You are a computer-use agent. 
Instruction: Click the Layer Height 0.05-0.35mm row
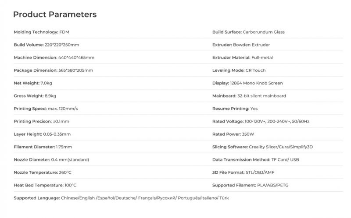[42, 134]
